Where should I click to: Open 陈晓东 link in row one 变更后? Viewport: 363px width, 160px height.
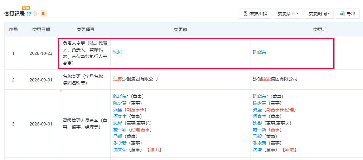(260, 53)
